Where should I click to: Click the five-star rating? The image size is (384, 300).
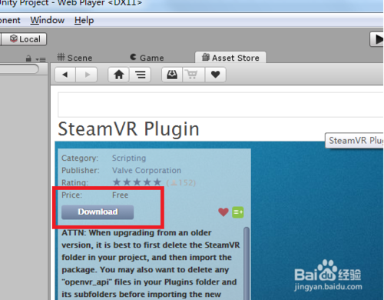137,182
